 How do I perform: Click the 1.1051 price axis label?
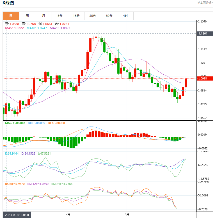tap(202, 63)
